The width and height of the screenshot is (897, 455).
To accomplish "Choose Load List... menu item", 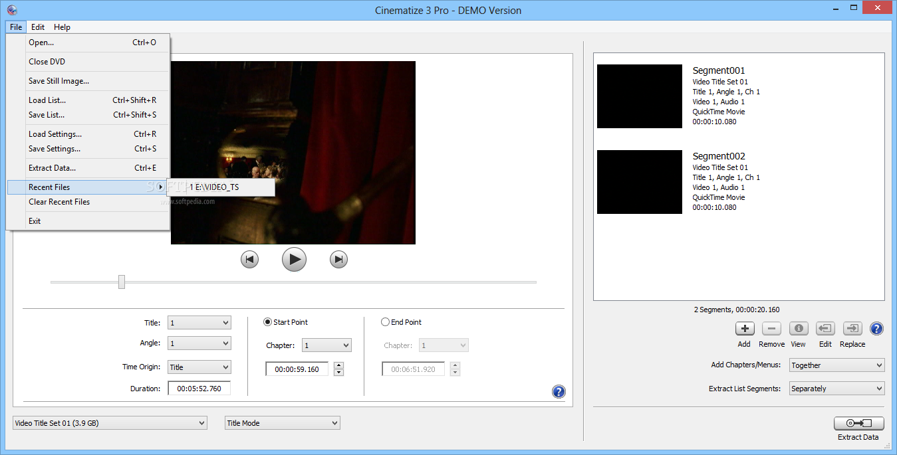I will coord(88,100).
